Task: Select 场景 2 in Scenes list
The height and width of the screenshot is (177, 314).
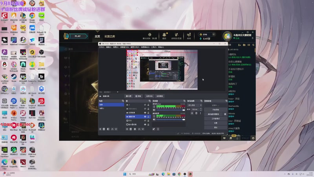Action: 111,109
